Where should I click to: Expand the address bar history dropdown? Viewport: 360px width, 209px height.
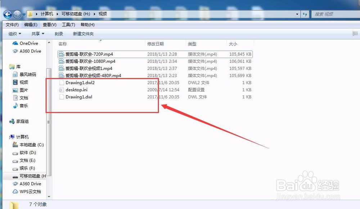(297, 14)
